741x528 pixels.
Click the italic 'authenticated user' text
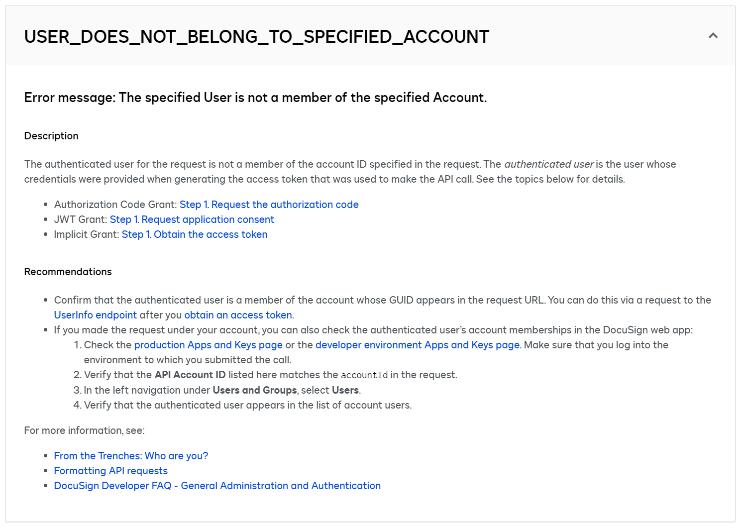point(548,164)
